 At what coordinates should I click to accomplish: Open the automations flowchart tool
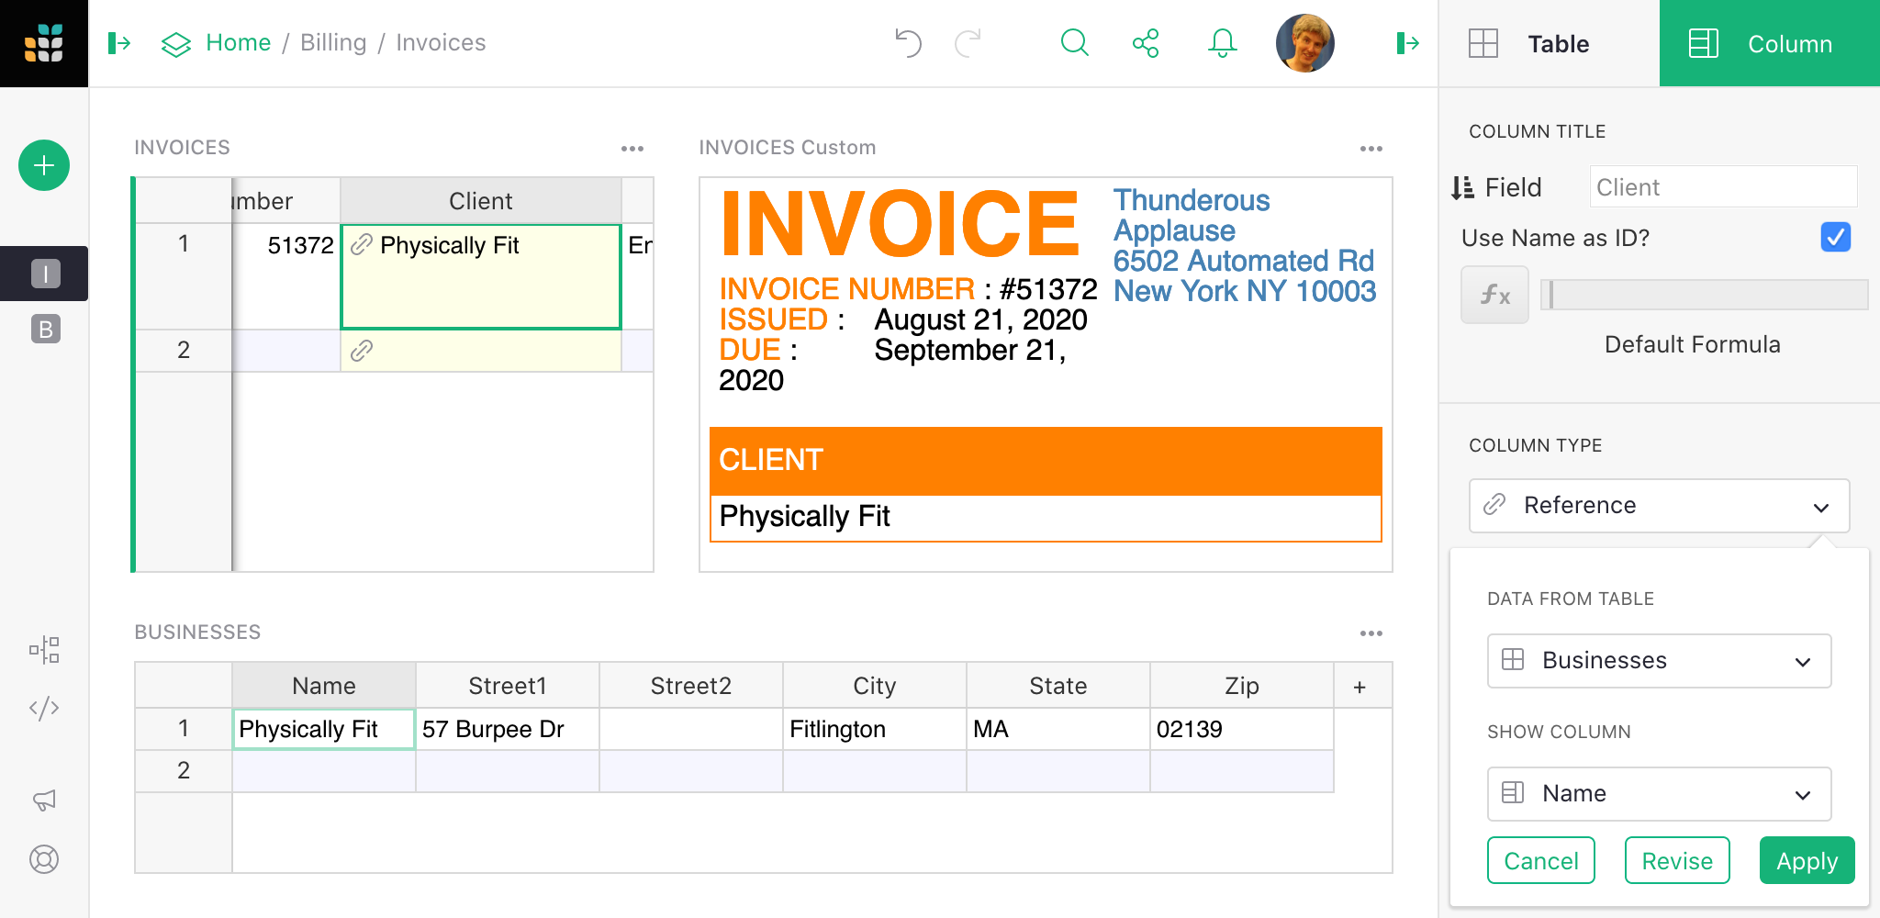[43, 649]
